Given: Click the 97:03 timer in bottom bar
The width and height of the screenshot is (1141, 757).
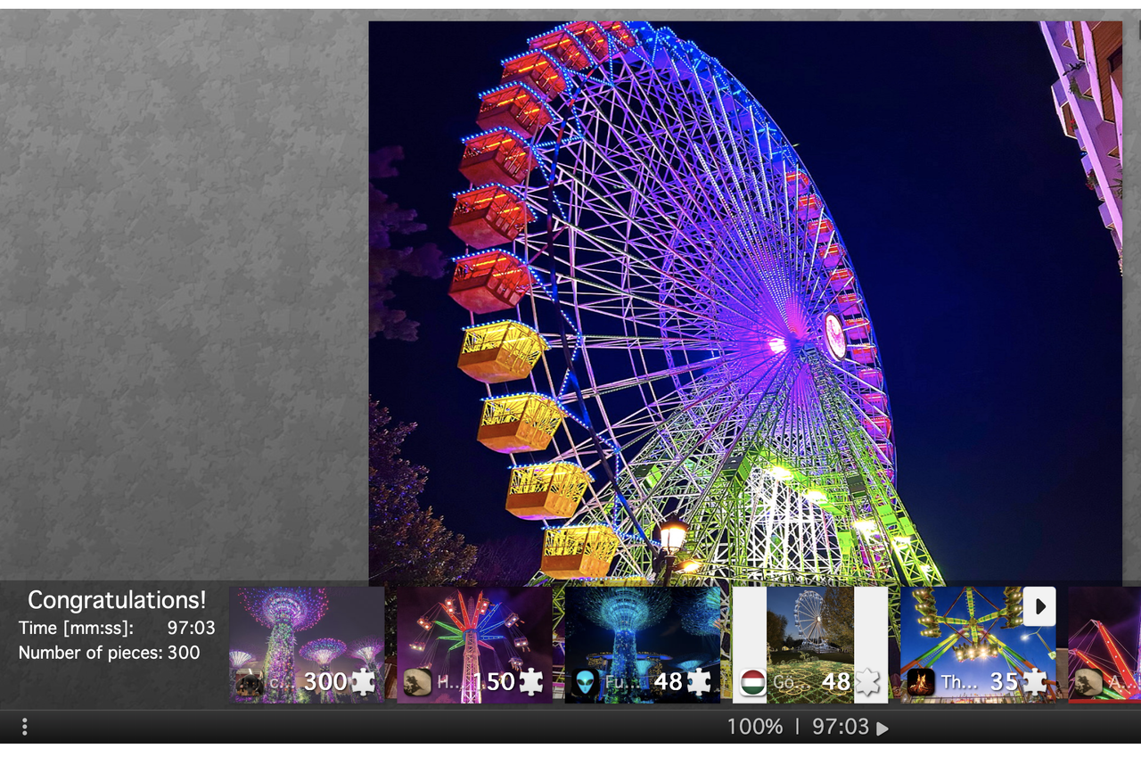Looking at the screenshot, I should 841,727.
